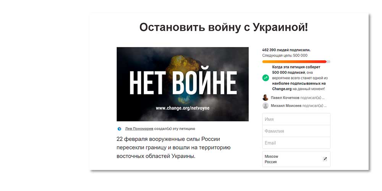Click the orange signature progress bar
The width and height of the screenshot is (382, 191).
coord(294,62)
